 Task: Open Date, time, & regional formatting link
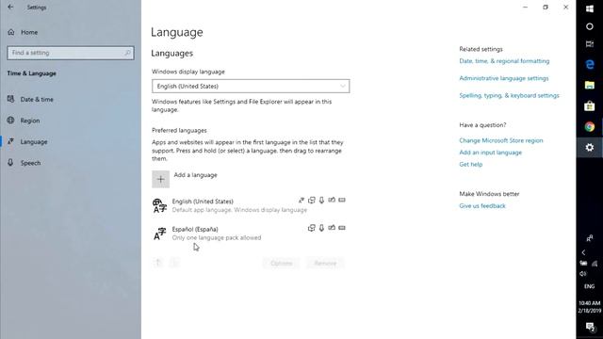tap(504, 61)
